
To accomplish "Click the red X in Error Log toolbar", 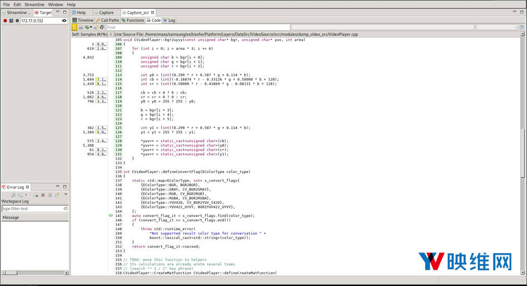I will [43, 195].
